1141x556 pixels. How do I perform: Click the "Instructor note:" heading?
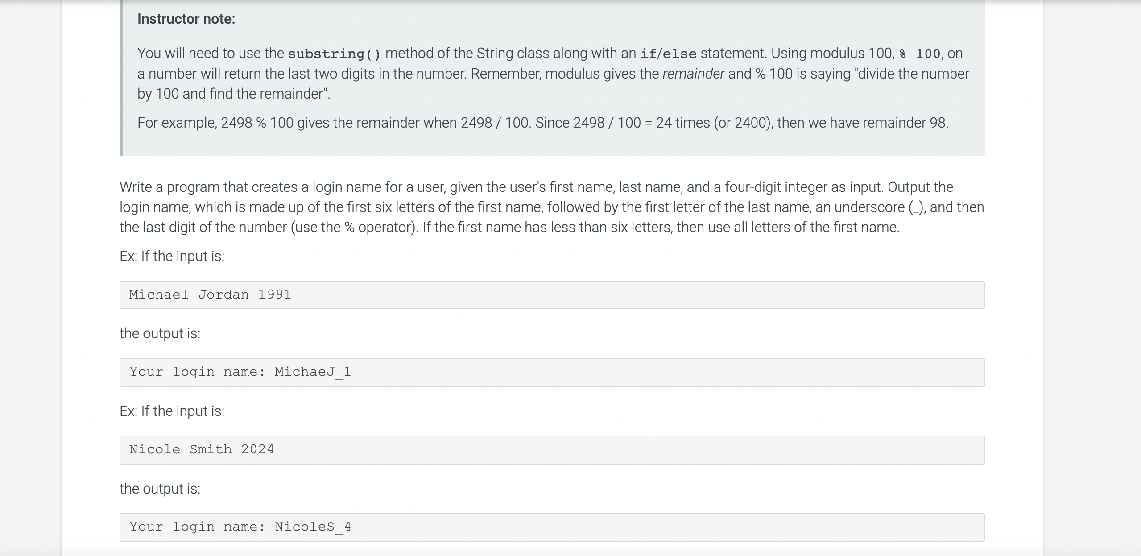pyautogui.click(x=186, y=19)
